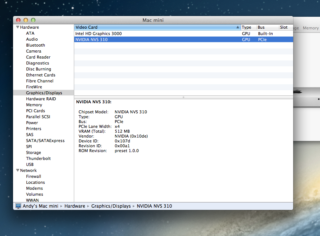Sort by Video Card column header
The height and width of the screenshot is (236, 320).
157,27
